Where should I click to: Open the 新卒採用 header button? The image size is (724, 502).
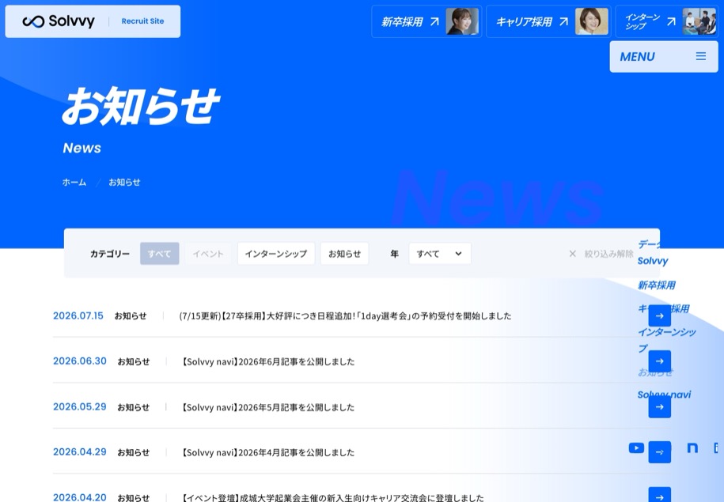point(426,21)
